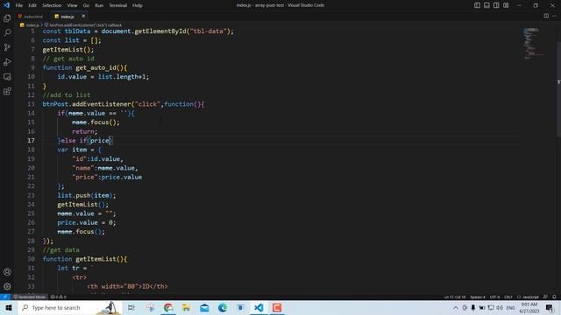Open the red Camtasia taskbar icon
This screenshot has width=561, height=315.
277,307
